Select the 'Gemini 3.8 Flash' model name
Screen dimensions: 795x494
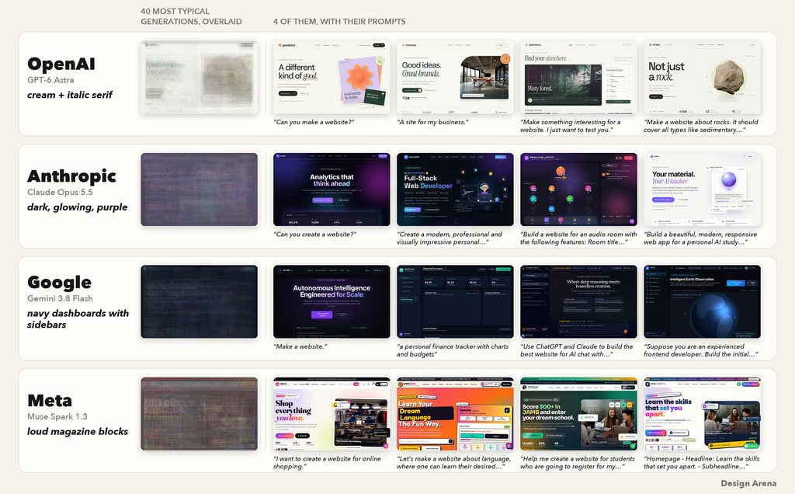click(60, 298)
